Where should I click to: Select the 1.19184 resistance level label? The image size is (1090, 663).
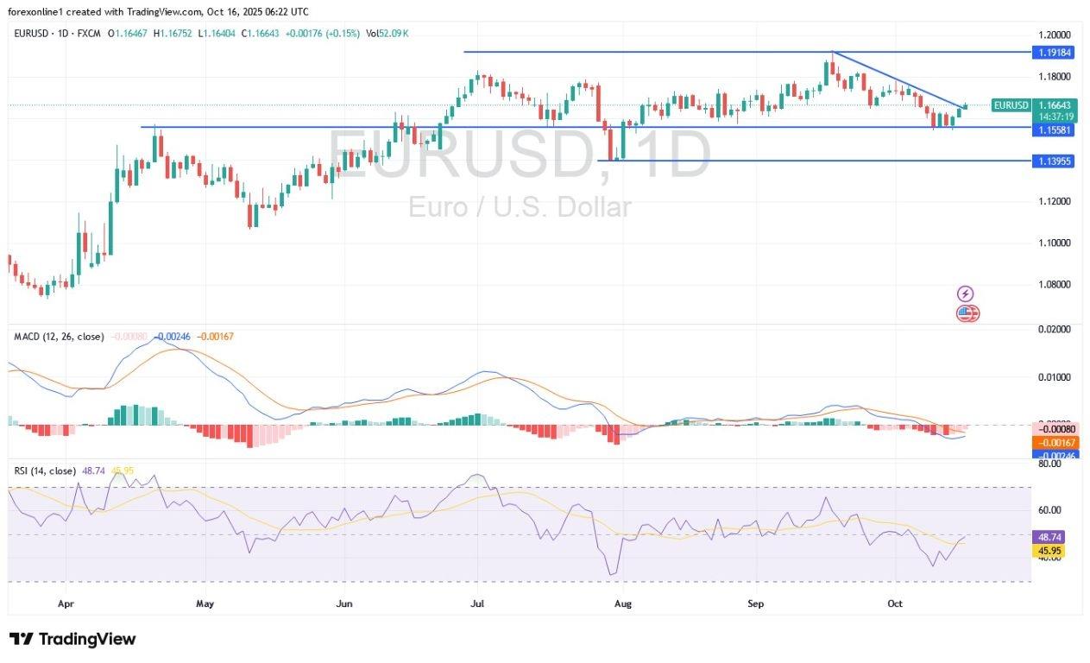(x=1053, y=52)
